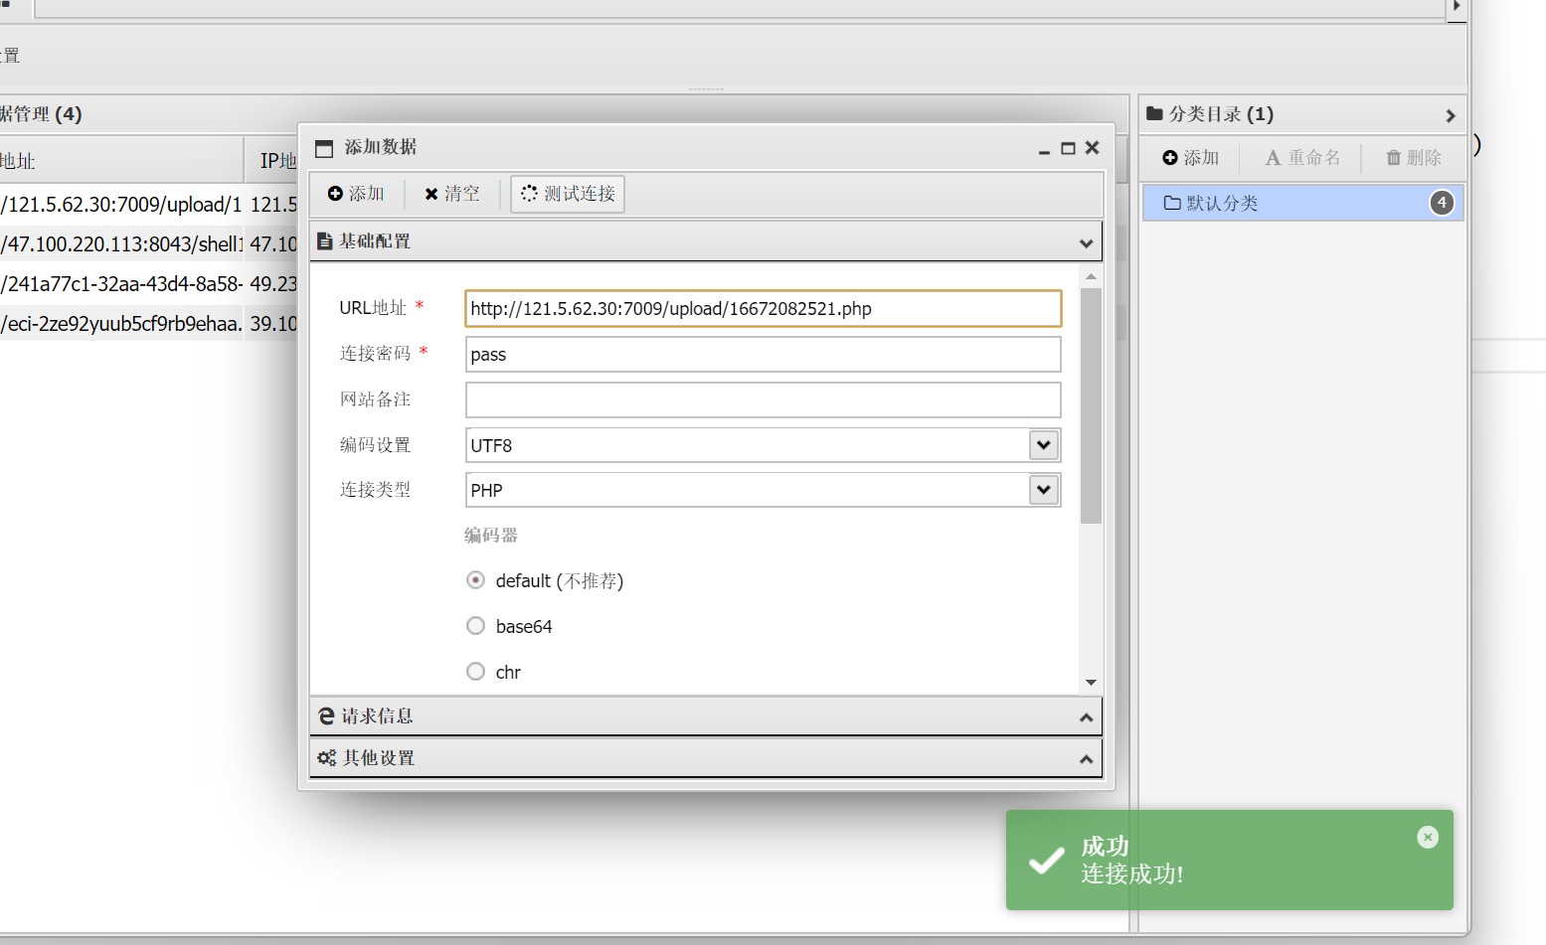Click the 请求信息 section header label

pyautogui.click(x=377, y=716)
